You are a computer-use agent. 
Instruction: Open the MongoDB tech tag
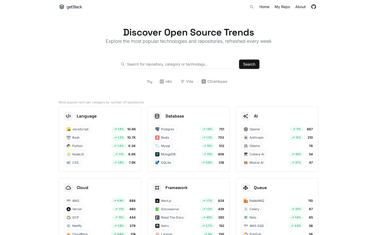pyautogui.click(x=165, y=154)
